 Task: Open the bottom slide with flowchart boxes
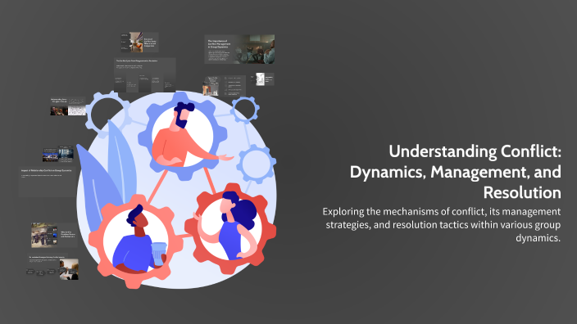[x=52, y=267]
